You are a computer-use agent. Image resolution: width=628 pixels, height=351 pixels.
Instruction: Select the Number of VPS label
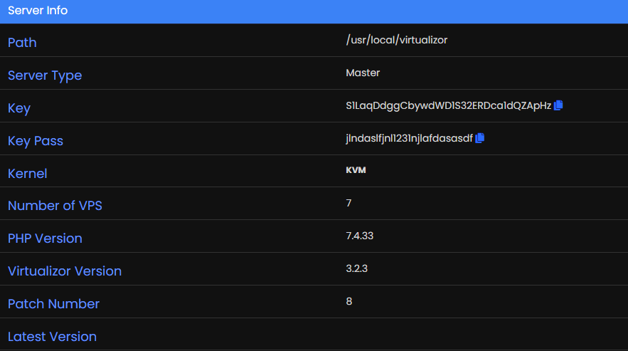point(55,206)
